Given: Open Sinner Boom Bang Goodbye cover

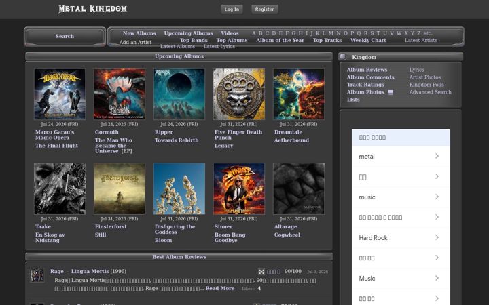Looking at the screenshot, I should 239,188.
